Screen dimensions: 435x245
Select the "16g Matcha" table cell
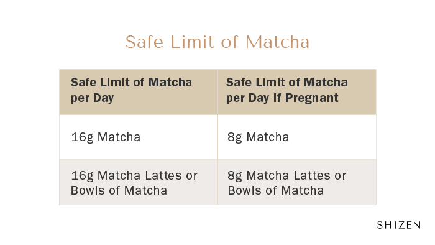[x=139, y=137]
